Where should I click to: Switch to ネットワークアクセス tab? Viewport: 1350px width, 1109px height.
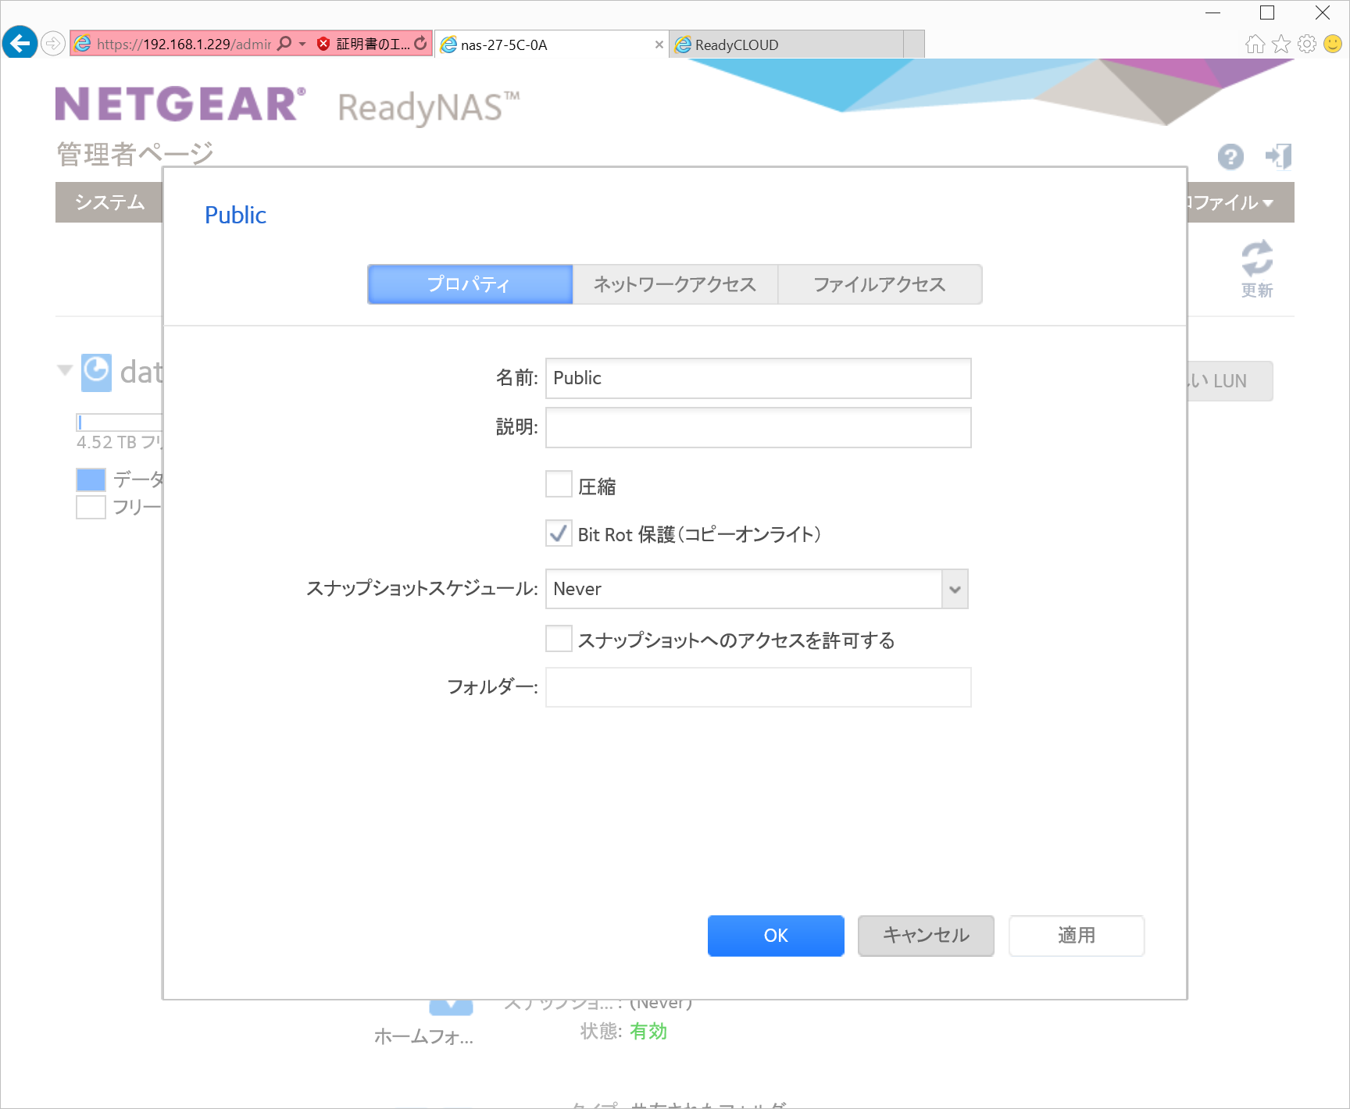click(x=675, y=284)
